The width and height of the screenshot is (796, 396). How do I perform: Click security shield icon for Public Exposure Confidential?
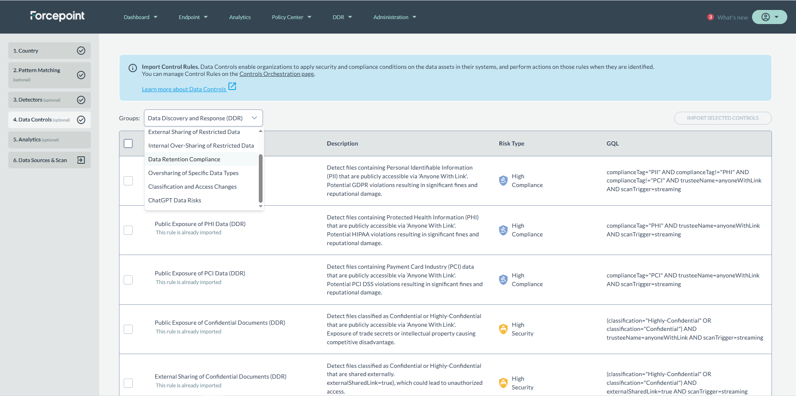coord(503,329)
